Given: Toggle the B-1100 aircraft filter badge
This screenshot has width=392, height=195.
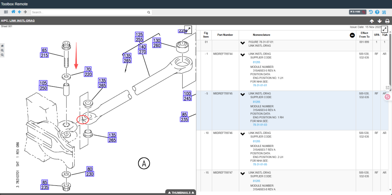Looking at the screenshot, I should click(358, 12).
